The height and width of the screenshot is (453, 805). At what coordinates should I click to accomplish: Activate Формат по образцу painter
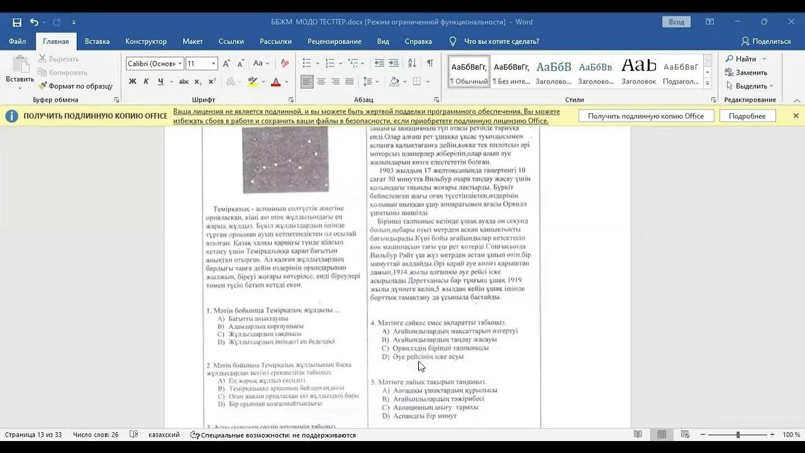(75, 86)
